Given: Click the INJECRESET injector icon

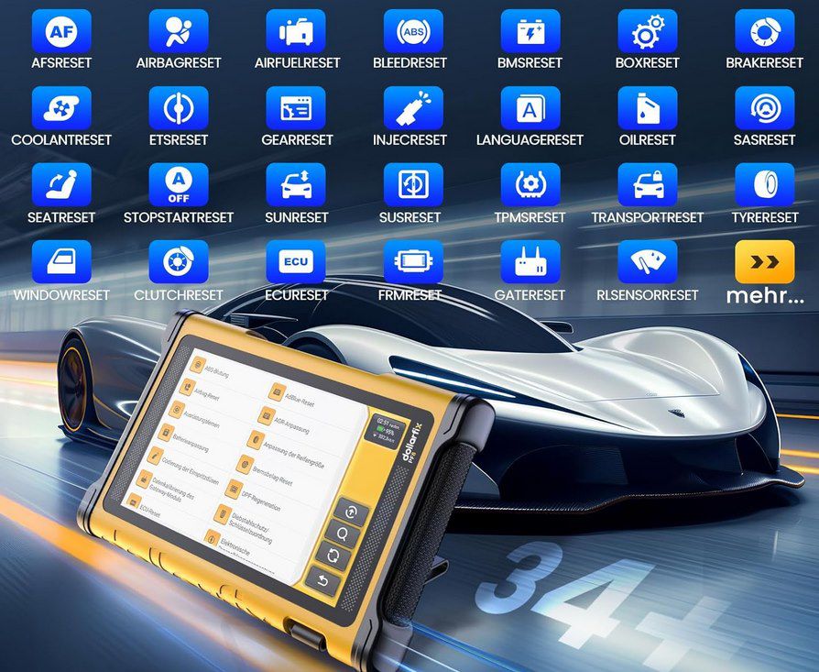Looking at the screenshot, I should tap(413, 109).
